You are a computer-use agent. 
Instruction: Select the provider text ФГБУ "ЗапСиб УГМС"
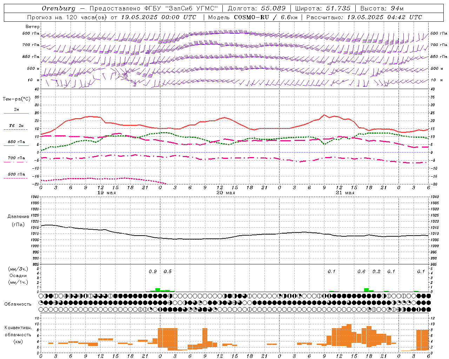point(181,8)
